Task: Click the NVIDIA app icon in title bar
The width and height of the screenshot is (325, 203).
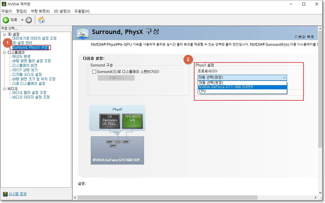Action: click(x=4, y=4)
